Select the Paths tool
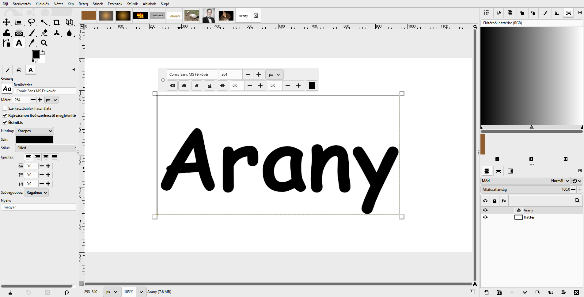584x297 pixels. (x=6, y=43)
